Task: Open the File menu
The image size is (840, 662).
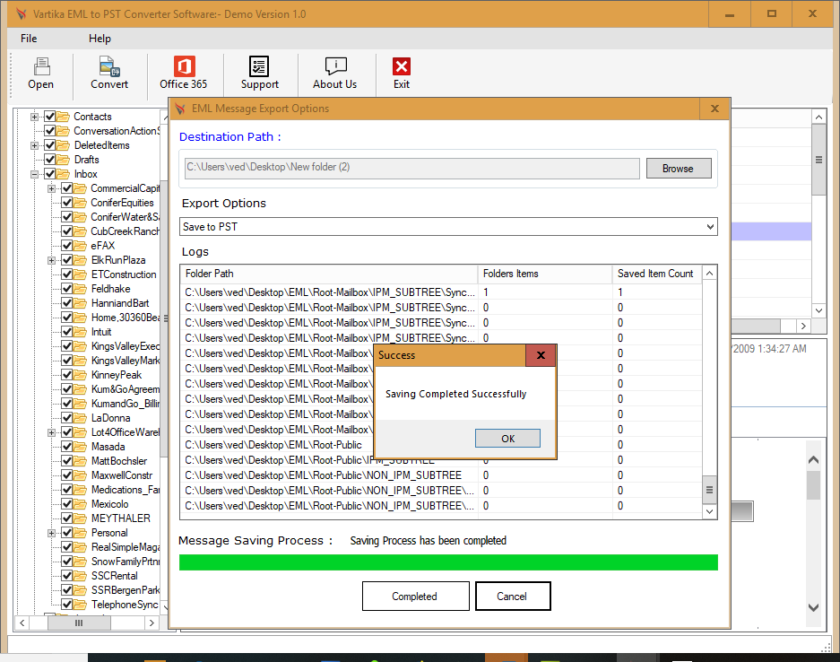Action: pos(29,39)
